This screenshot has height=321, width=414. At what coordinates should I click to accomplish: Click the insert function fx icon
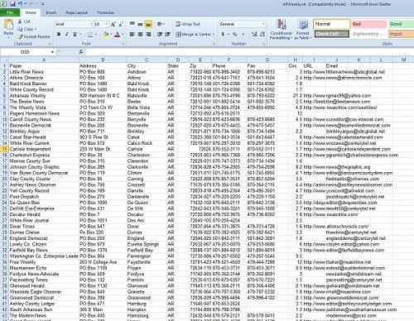(81, 51)
